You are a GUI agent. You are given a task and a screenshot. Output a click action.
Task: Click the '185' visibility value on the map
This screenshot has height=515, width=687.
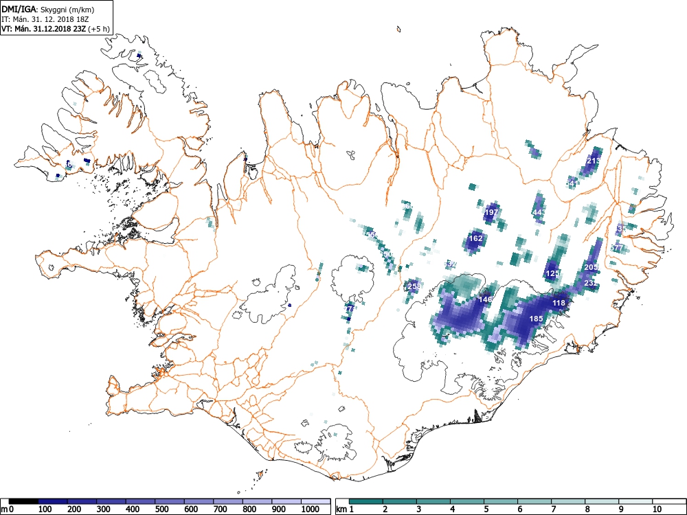[537, 319]
